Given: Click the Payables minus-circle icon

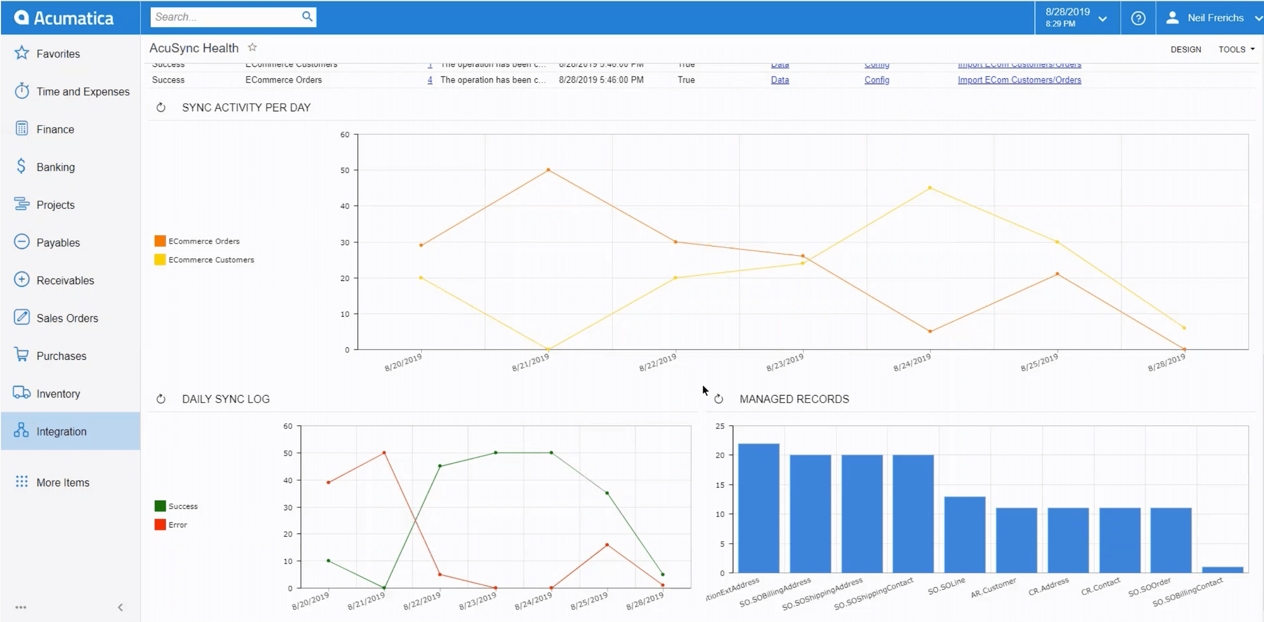Looking at the screenshot, I should click(21, 242).
